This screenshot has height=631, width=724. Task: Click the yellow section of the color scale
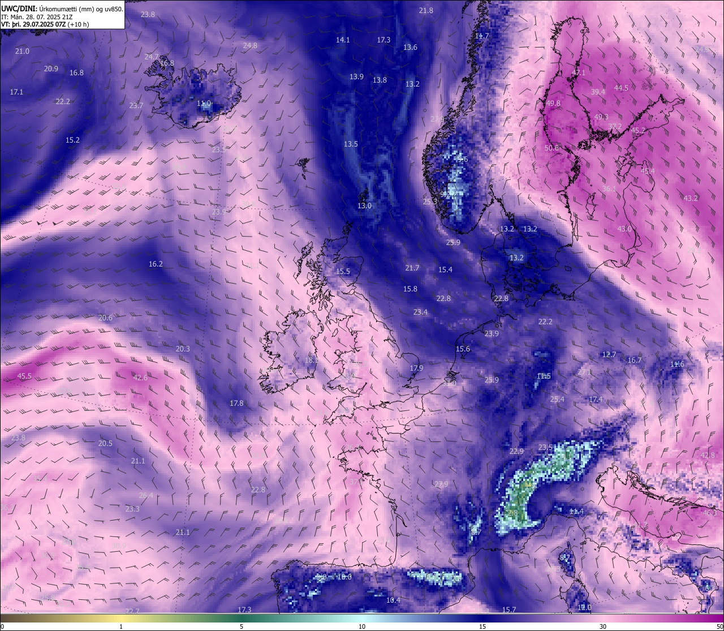pyautogui.click(x=122, y=619)
